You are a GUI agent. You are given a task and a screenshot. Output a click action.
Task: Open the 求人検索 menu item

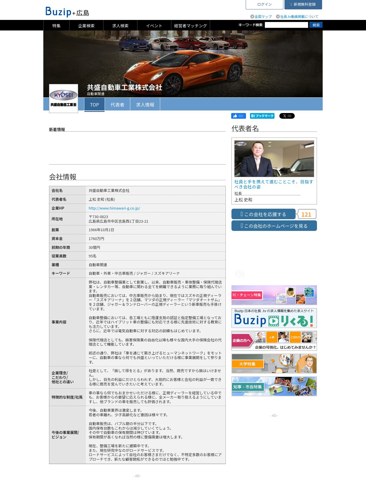120,26
